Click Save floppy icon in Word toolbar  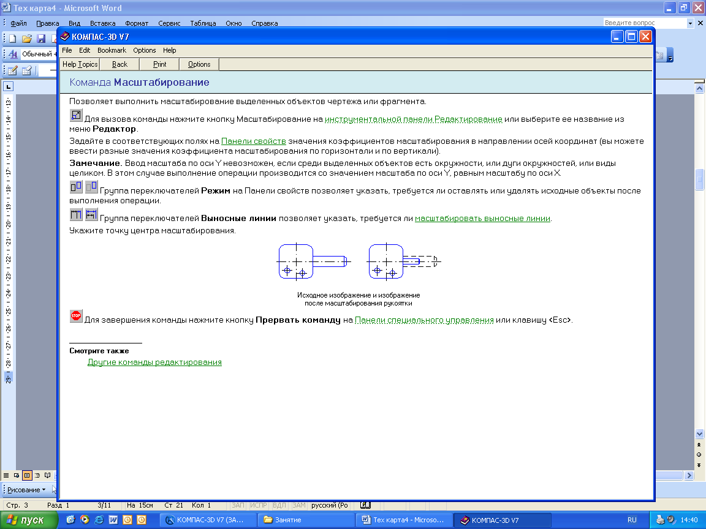pos(41,39)
